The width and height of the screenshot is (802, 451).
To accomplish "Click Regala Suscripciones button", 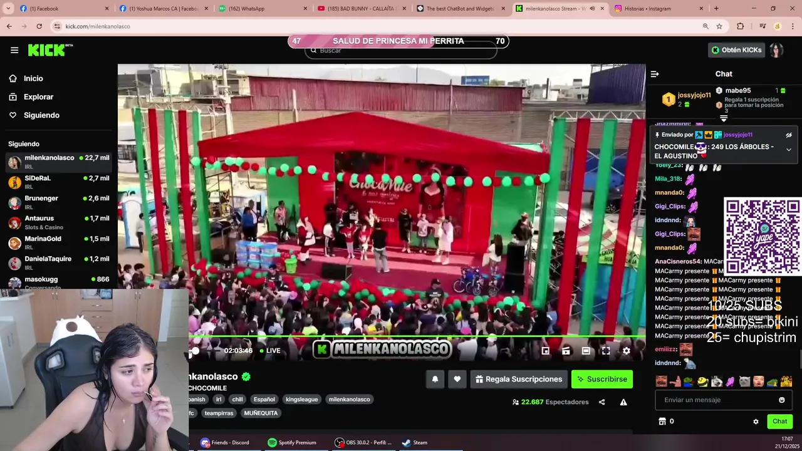I will pos(519,379).
